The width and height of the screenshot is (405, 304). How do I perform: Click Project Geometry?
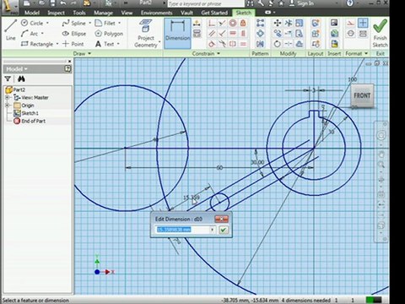[x=146, y=33]
